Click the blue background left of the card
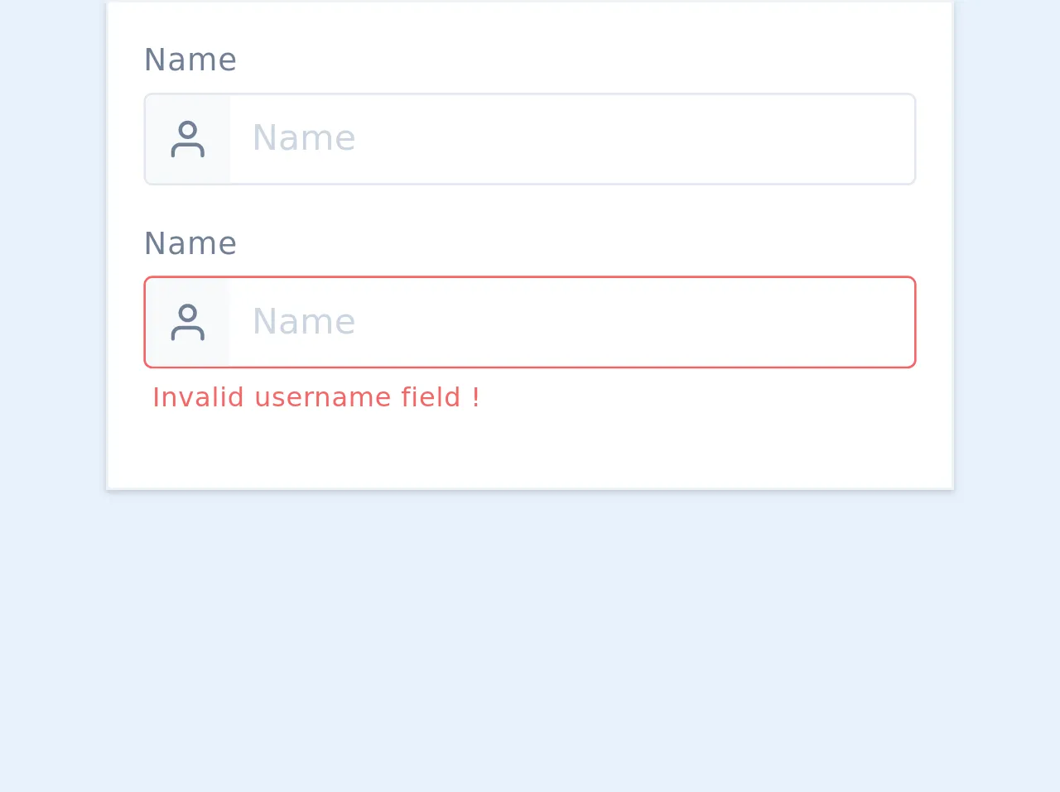The height and width of the screenshot is (792, 1060). [51, 248]
